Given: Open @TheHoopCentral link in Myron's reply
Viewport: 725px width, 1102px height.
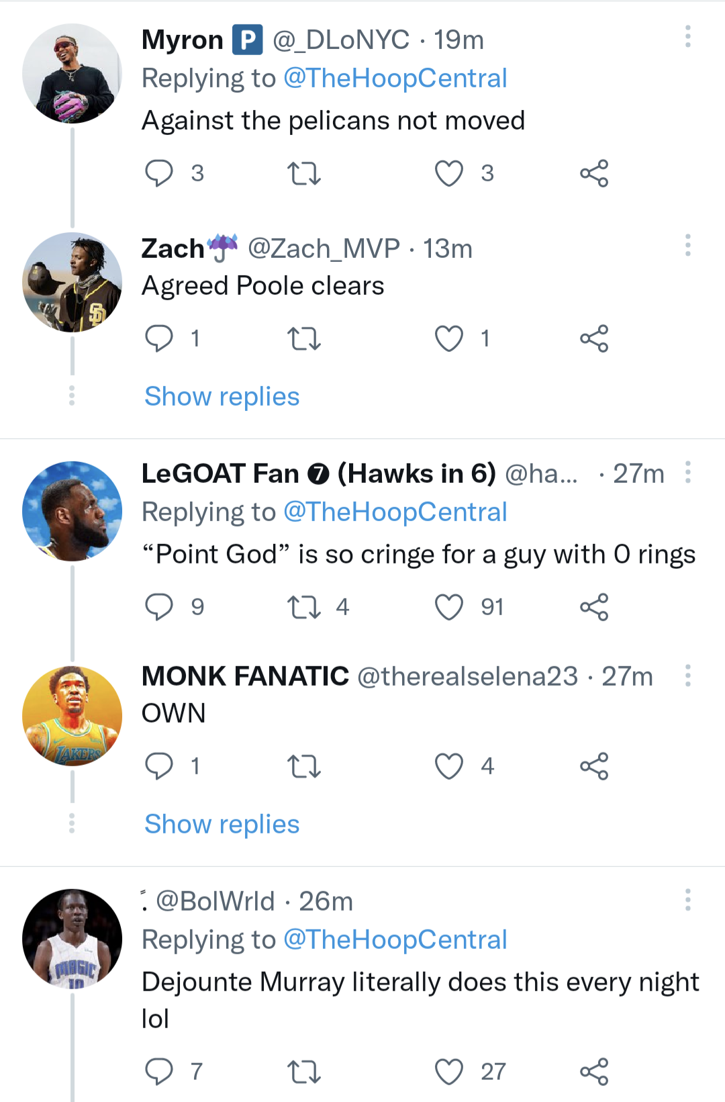Looking at the screenshot, I should 395,79.
